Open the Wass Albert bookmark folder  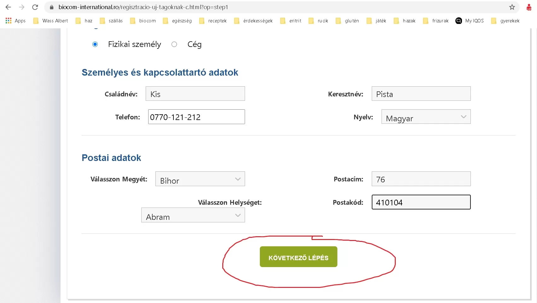(50, 20)
